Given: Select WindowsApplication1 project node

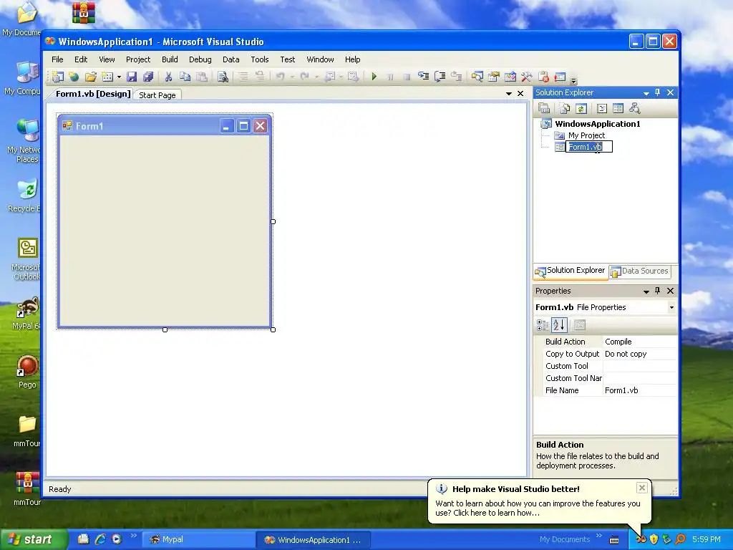Looking at the screenshot, I should point(598,124).
